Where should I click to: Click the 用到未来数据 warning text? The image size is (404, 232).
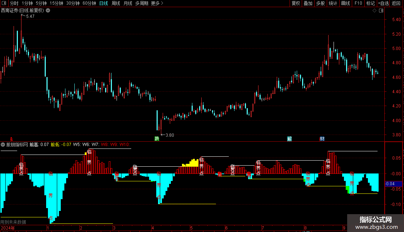click(x=13, y=222)
